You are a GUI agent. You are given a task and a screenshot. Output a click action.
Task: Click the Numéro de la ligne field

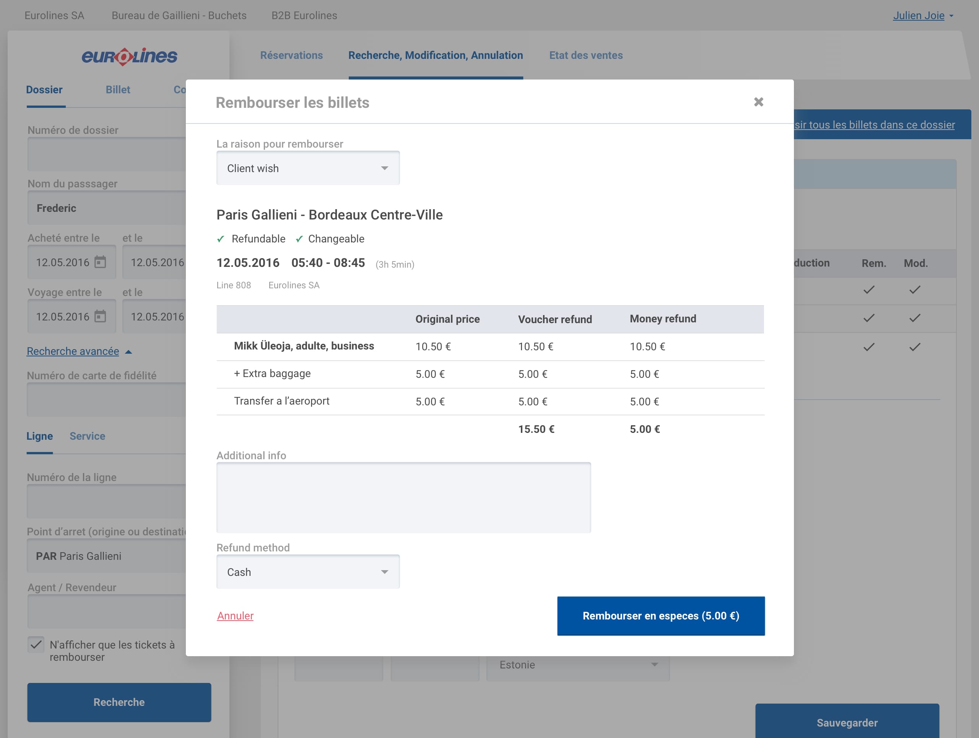(107, 501)
